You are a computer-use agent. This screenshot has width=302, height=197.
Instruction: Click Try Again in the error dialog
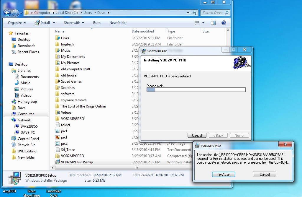(x=224, y=175)
